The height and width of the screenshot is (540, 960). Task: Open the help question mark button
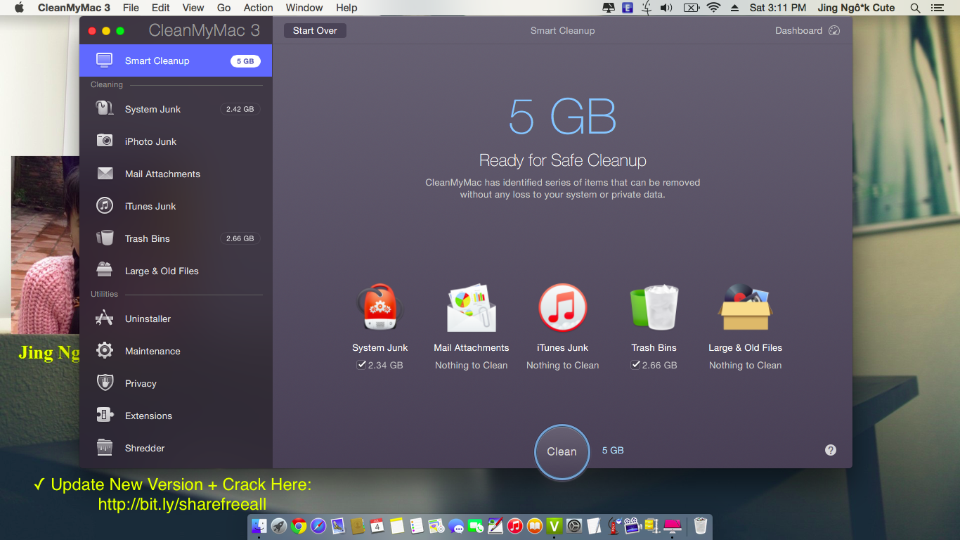(831, 450)
